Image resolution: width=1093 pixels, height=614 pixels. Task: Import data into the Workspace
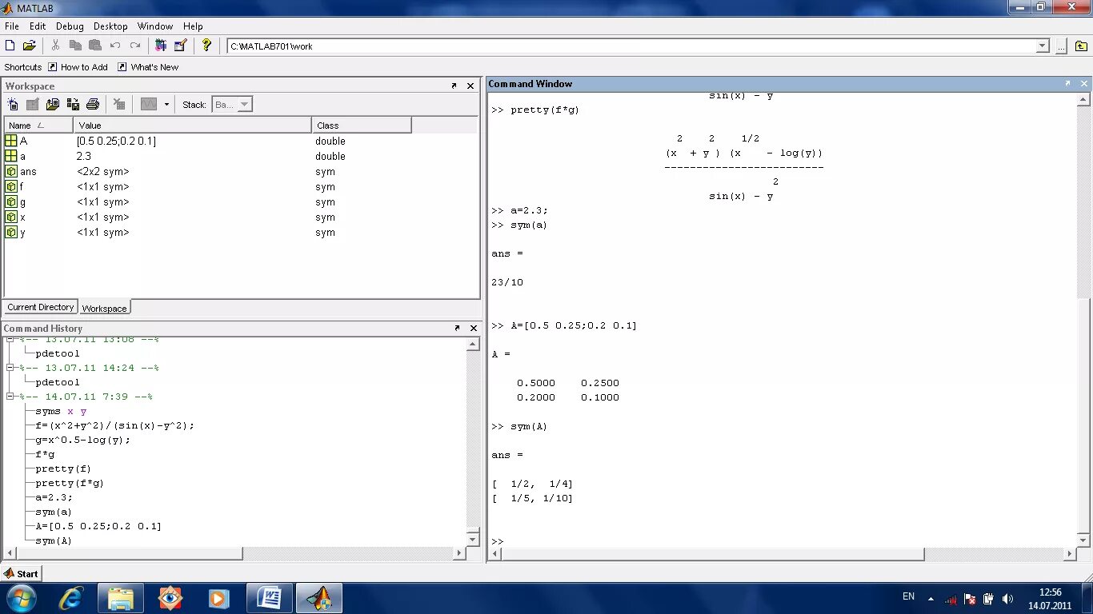53,104
